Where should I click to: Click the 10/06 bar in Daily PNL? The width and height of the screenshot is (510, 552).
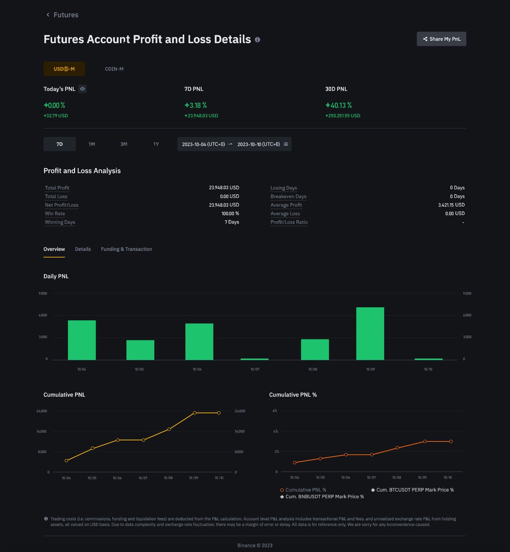pos(199,342)
